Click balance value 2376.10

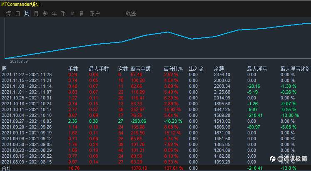pos(222,75)
